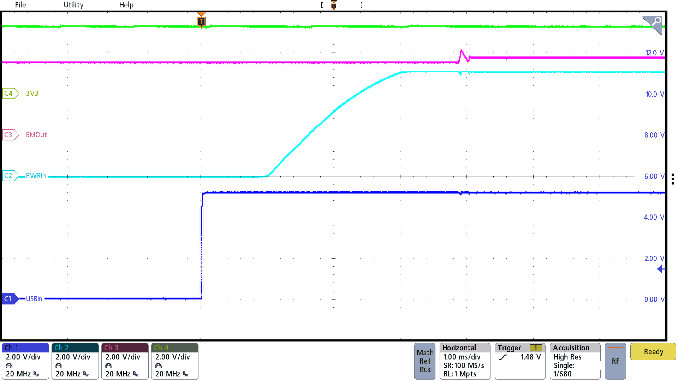Open the Trigger settings panel
This screenshot has width=678, height=381.
point(519,361)
